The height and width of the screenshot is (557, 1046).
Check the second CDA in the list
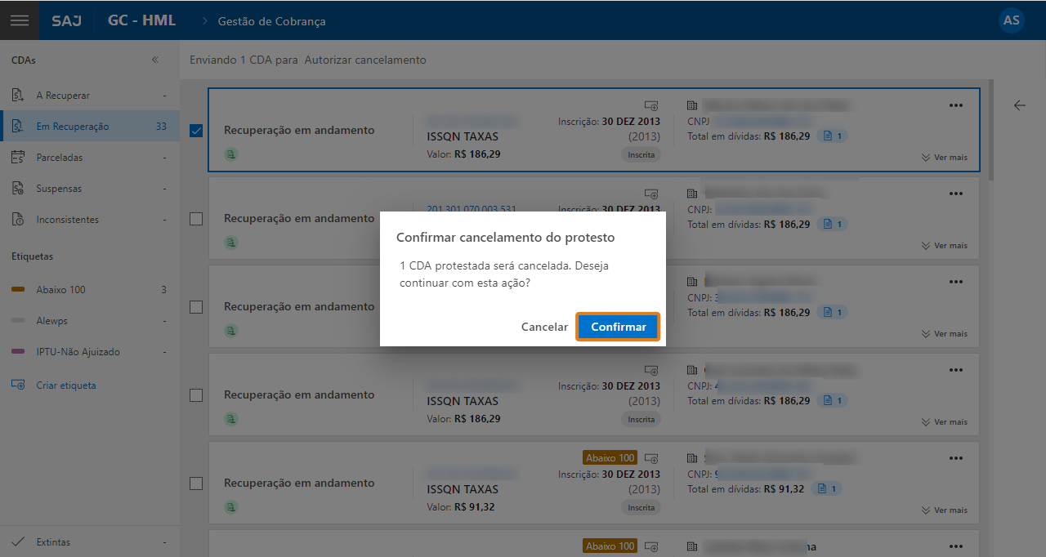coord(195,219)
